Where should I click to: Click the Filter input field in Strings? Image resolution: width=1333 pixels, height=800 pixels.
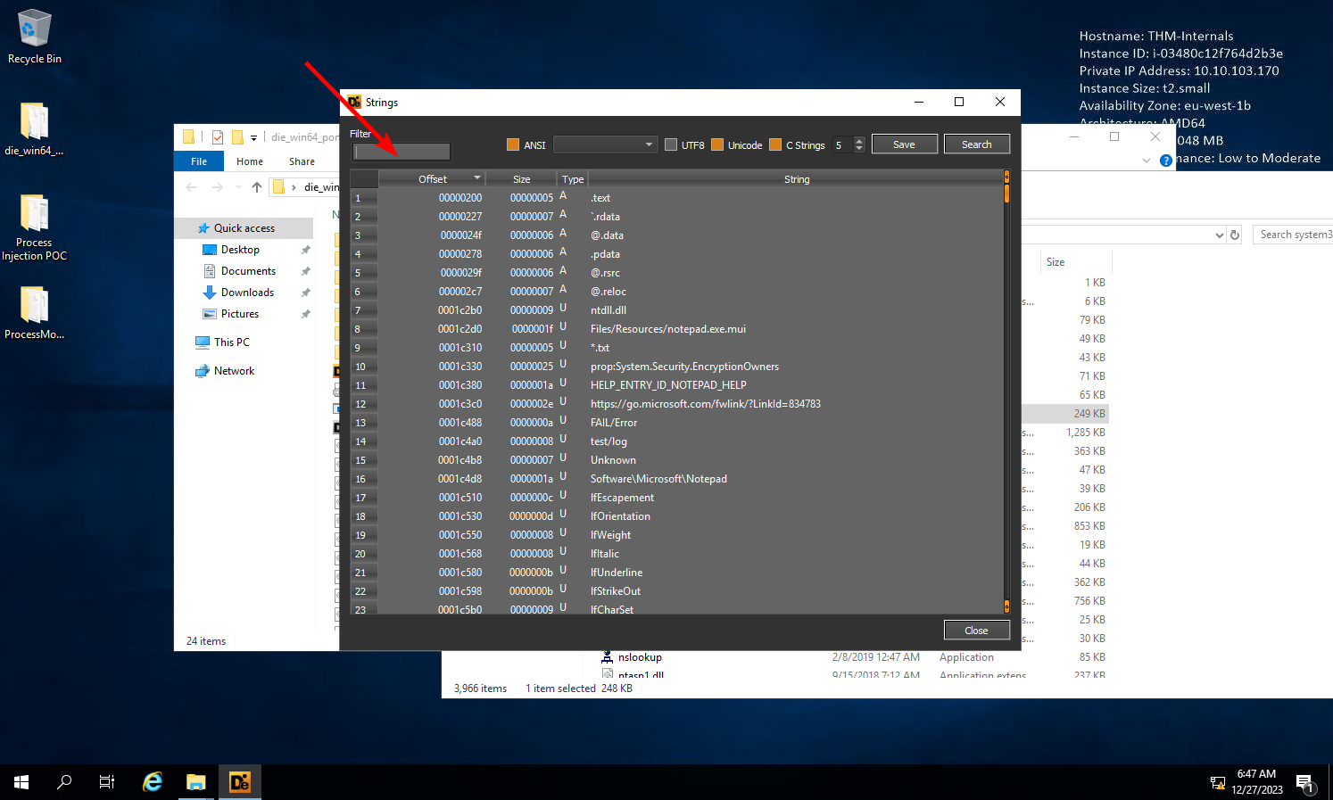click(402, 152)
